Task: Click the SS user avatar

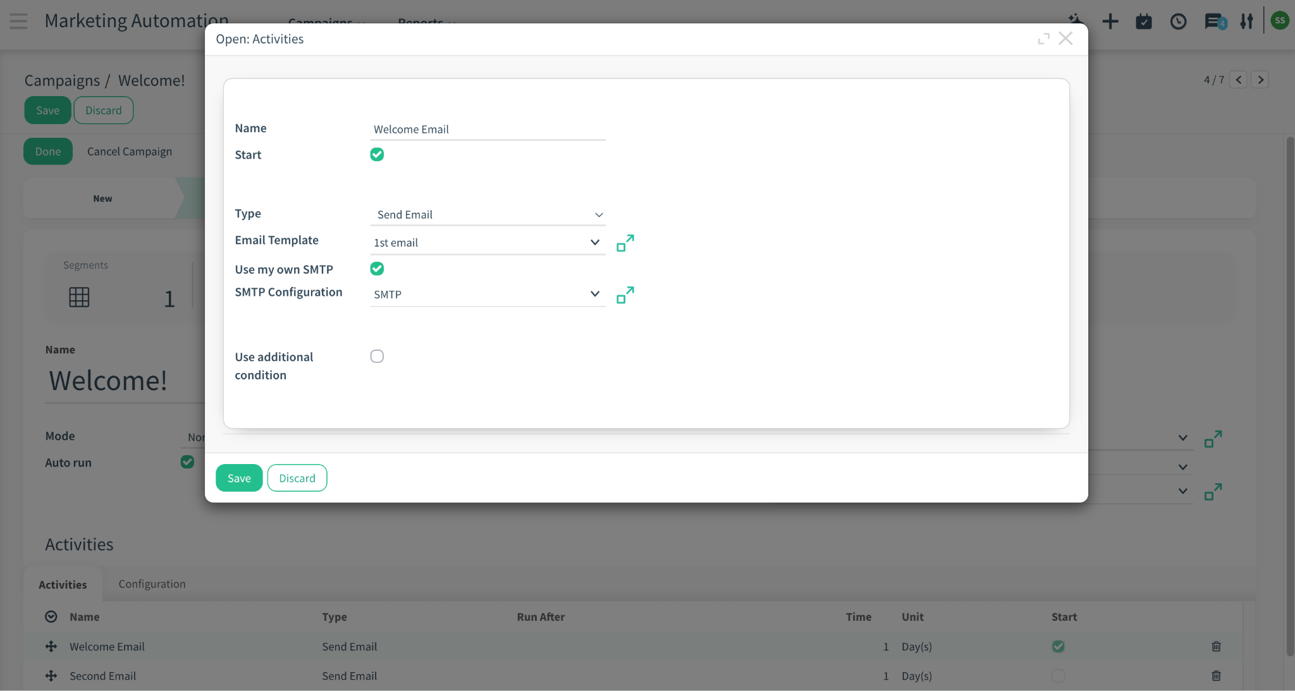Action: tap(1280, 20)
